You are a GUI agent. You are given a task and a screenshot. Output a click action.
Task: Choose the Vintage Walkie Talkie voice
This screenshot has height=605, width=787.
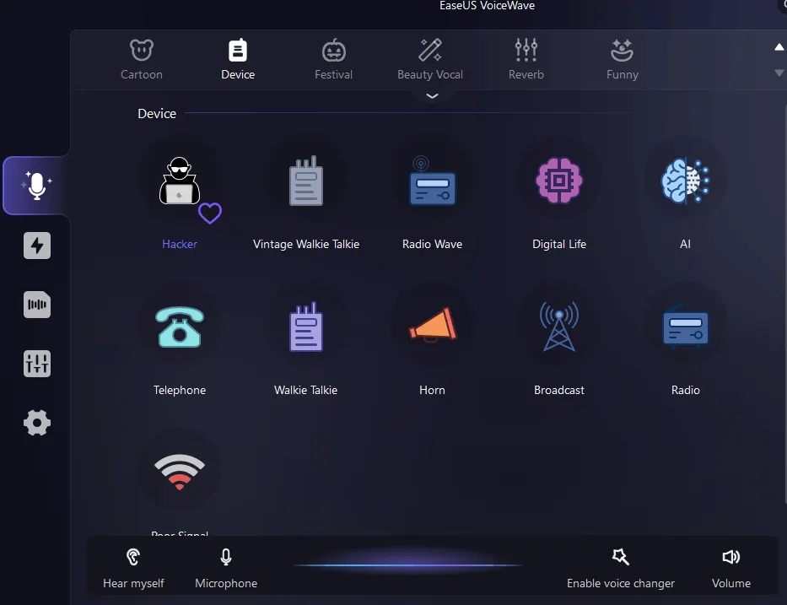click(x=306, y=183)
